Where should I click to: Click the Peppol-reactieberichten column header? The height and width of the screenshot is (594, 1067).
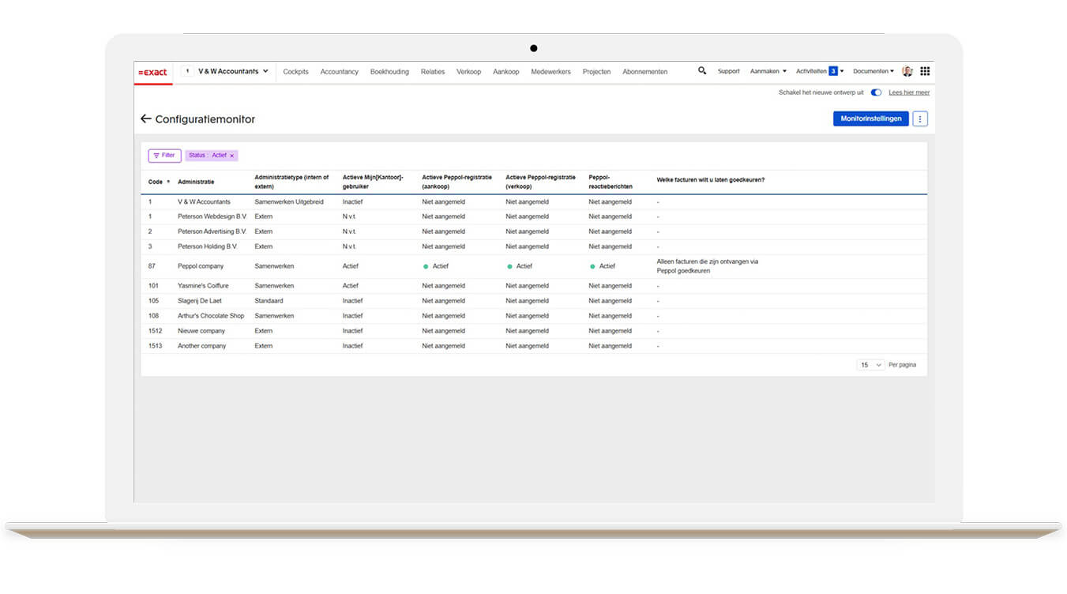click(x=611, y=182)
